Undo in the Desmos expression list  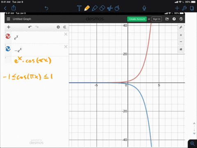coord(30,27)
